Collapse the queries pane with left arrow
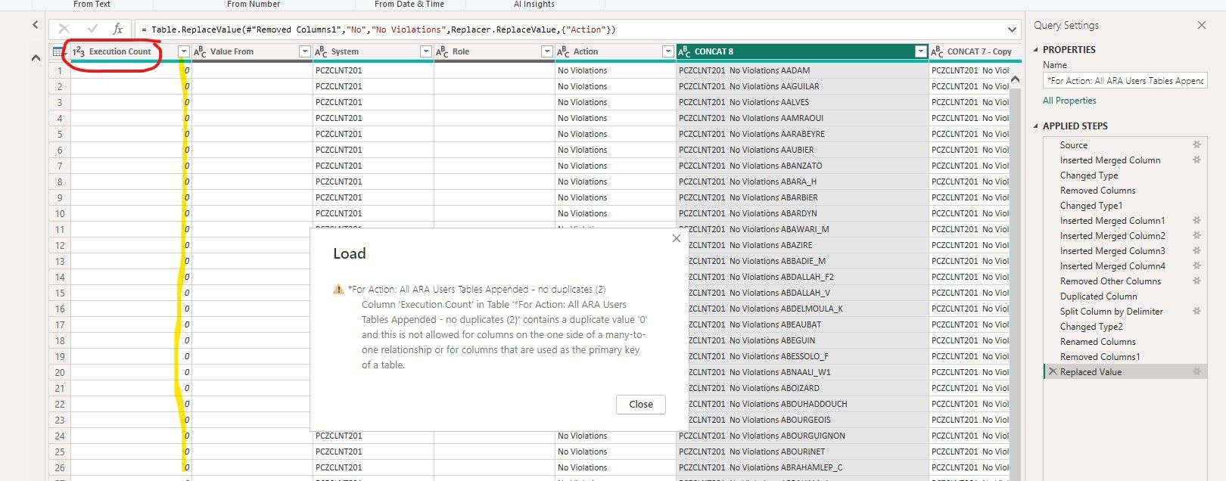 click(x=36, y=25)
